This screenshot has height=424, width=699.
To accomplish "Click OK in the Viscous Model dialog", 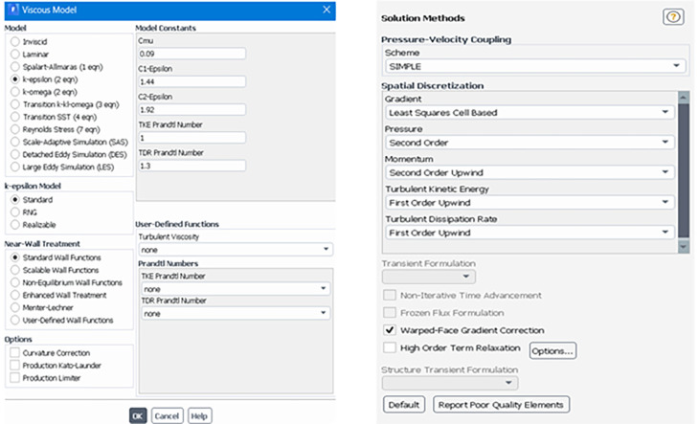I will click(x=138, y=416).
